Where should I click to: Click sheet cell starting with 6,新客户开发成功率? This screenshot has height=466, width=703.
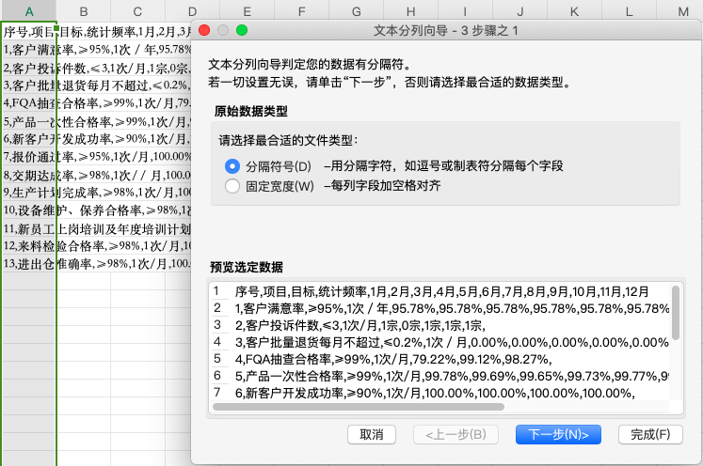pos(28,139)
